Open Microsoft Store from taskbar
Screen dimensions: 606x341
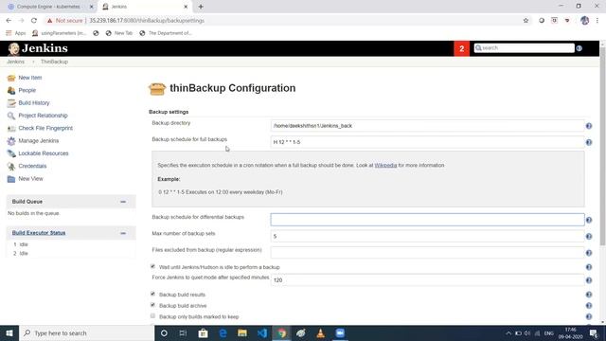(203, 333)
